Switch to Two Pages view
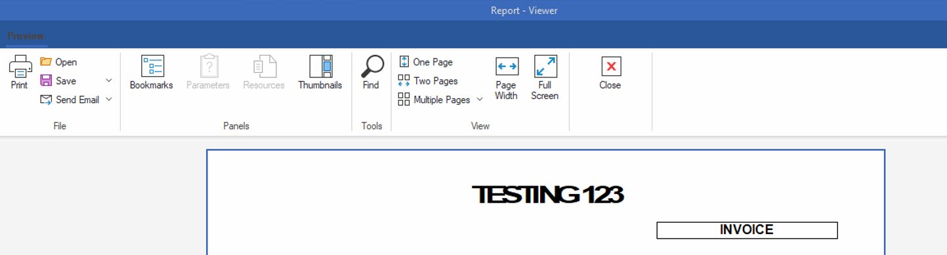 tap(428, 81)
